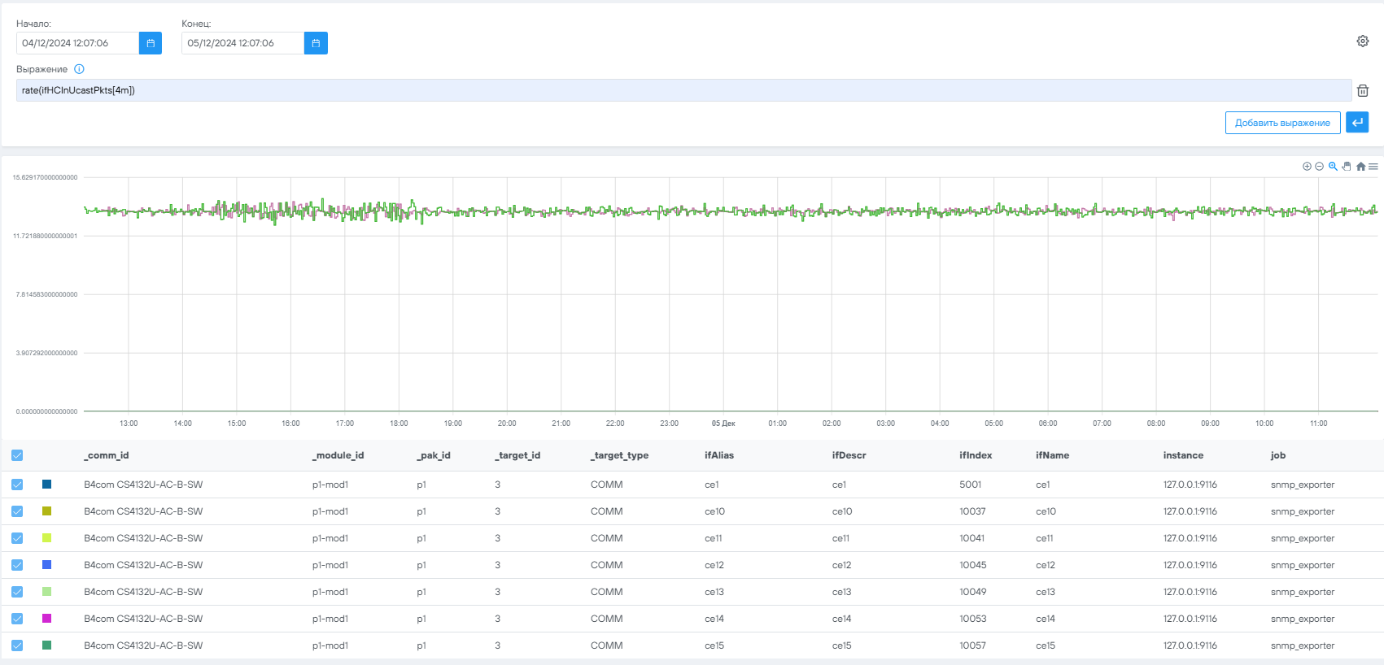Click the Добавить выражение button
This screenshot has width=1384, height=665.
point(1282,123)
